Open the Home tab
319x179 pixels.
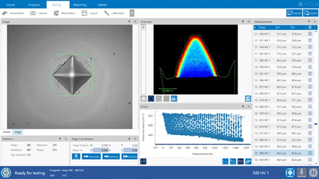click(x=11, y=5)
